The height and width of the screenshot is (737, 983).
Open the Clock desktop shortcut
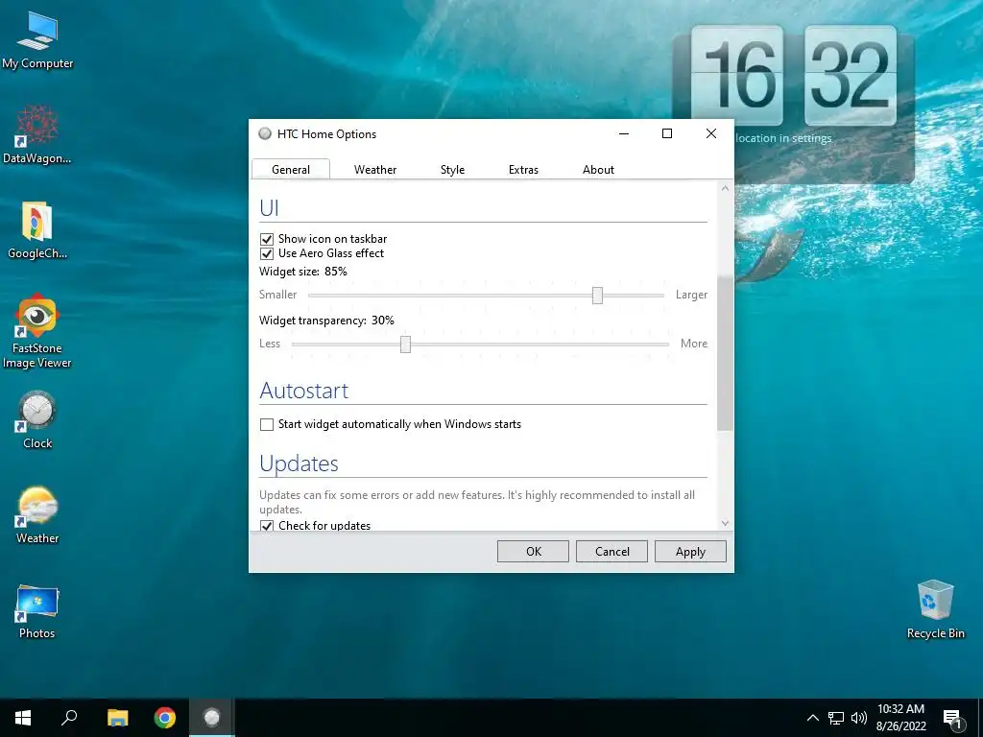pos(37,420)
